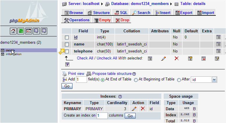This screenshot has height=123, width=226.
Task: Open the Print view link
Action: (76, 73)
